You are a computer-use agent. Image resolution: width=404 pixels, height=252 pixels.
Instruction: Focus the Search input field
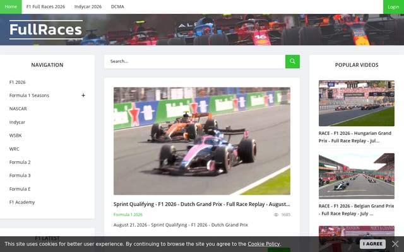(x=194, y=62)
